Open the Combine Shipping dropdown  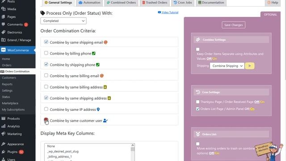[x=227, y=66]
